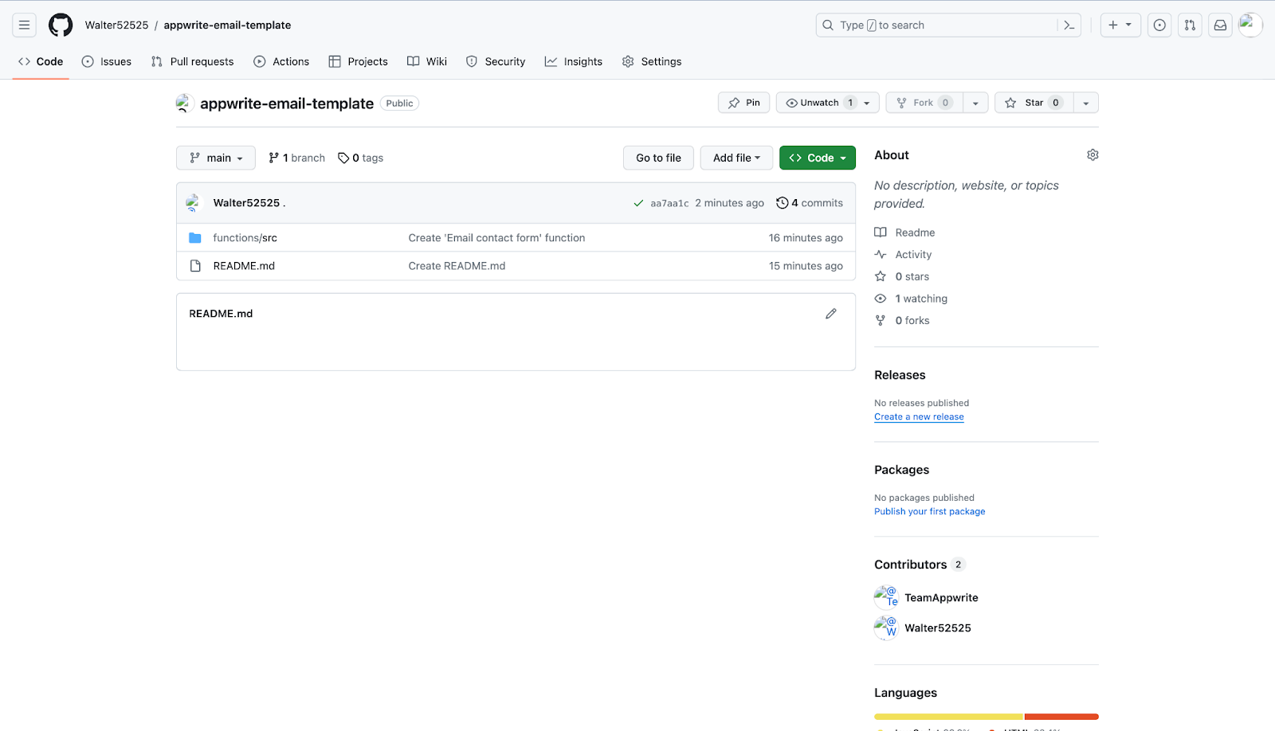Viewport: 1275px width, 731px height.
Task: Click the Walter52525 commit author avatar
Action: coord(194,203)
